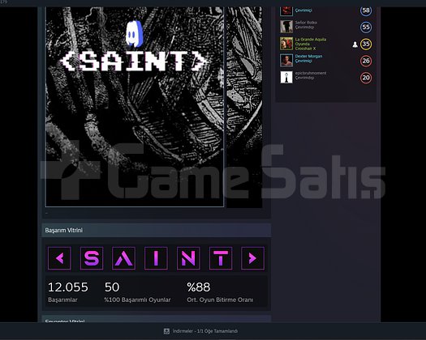Image resolution: width=426 pixels, height=340 pixels.
Task: Open Dexter Morgan's avatar
Action: click(x=286, y=60)
